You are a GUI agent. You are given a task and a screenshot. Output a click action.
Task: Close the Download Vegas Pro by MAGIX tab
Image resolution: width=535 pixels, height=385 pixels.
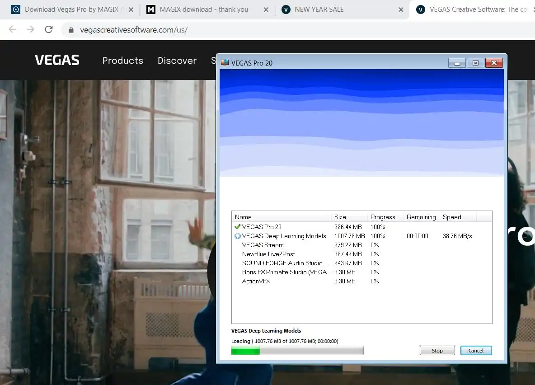(131, 9)
